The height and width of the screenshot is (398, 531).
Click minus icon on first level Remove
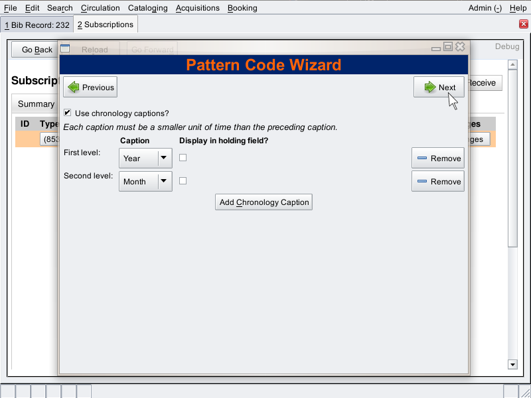coord(421,159)
